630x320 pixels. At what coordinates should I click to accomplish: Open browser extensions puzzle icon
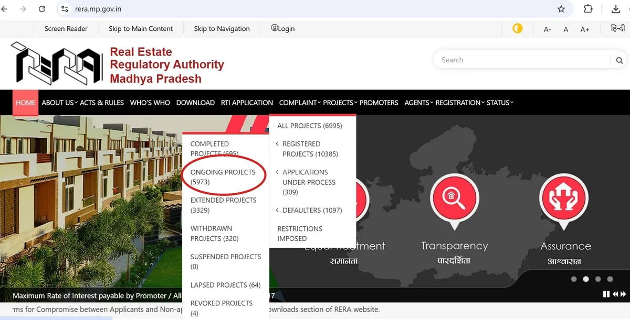point(589,9)
